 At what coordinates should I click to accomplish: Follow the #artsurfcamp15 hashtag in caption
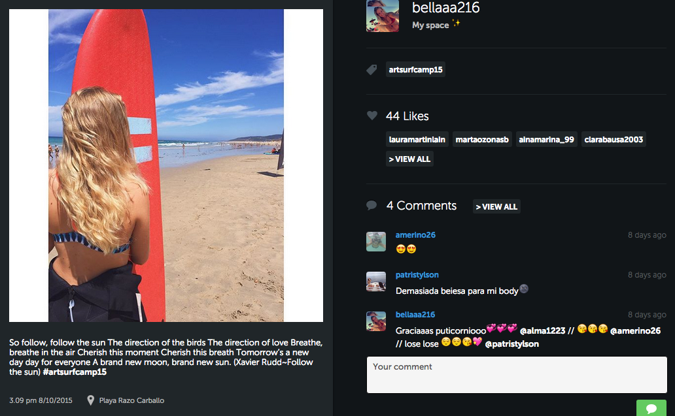[x=75, y=372]
